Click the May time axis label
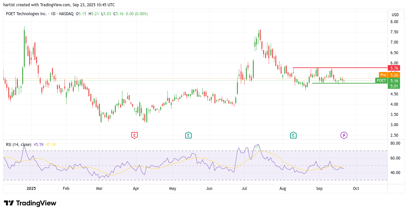Image resolution: width=408 pixels, height=213 pixels. (172, 189)
